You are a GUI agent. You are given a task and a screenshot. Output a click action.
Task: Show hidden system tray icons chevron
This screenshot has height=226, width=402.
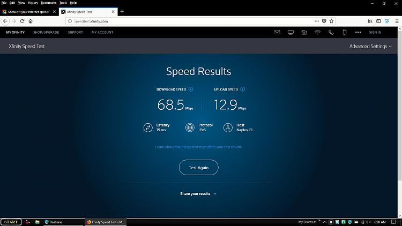coord(325,222)
